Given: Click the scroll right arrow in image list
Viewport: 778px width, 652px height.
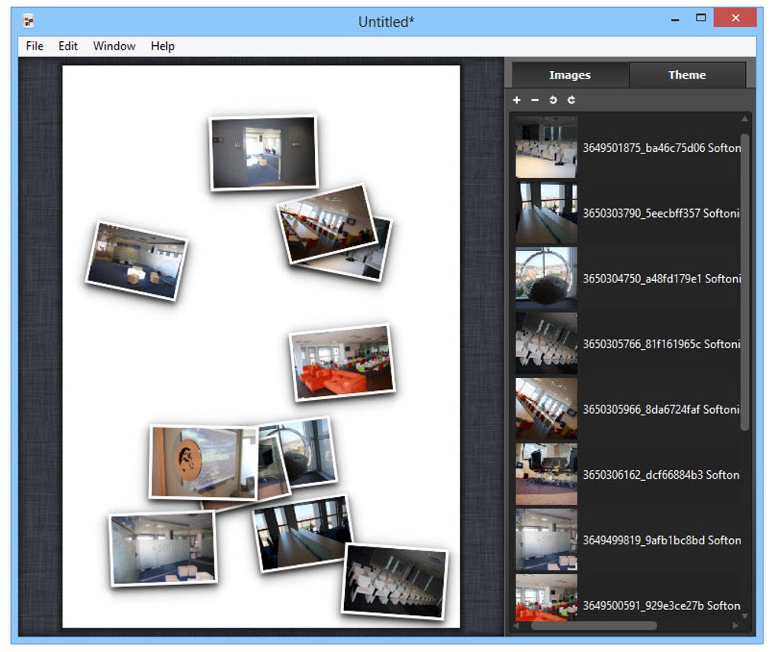Looking at the screenshot, I should pos(735,626).
